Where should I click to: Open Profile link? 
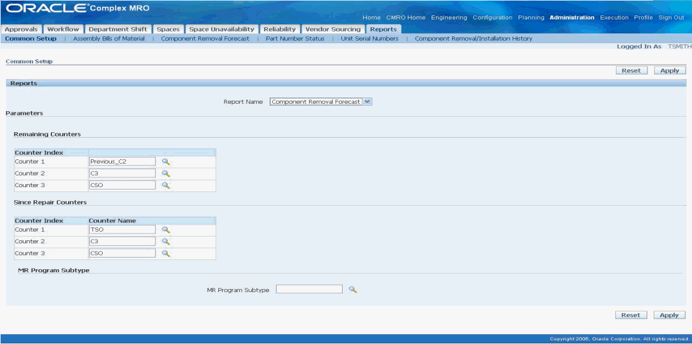643,18
